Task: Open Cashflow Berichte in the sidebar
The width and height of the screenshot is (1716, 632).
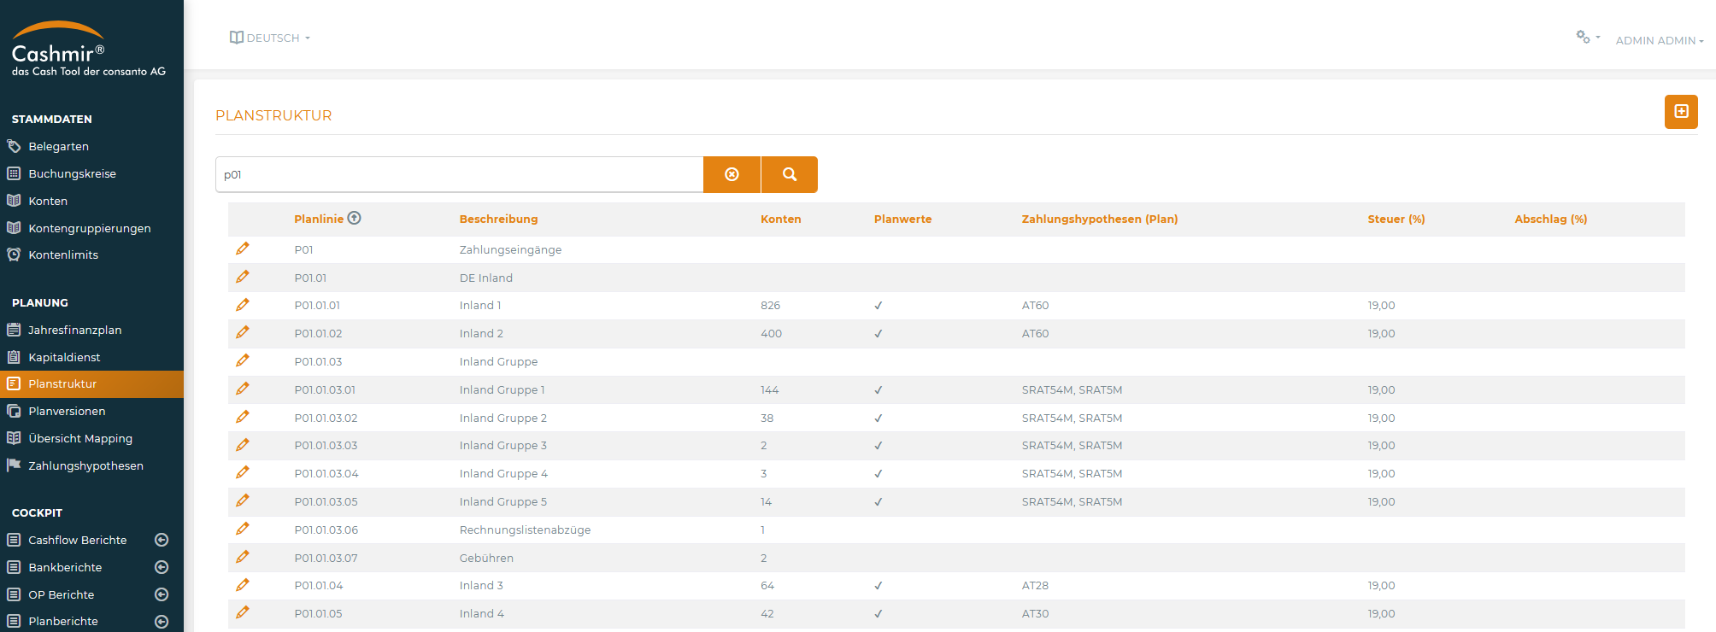Action: 77,540
